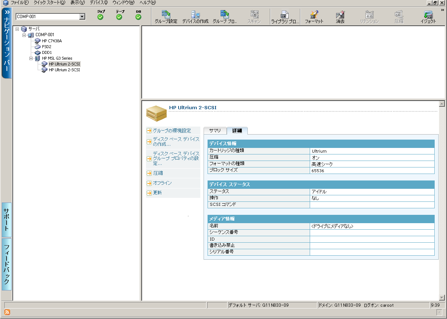Select DDD1 device in the tree
This screenshot has height=319, width=447.
coord(47,52)
